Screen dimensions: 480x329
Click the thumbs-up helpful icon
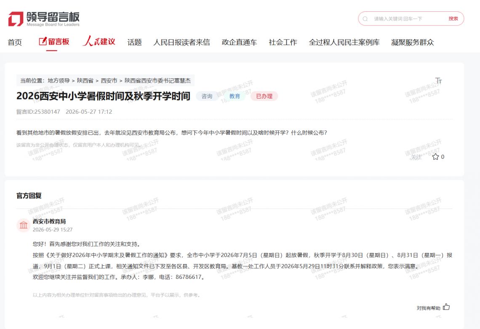(446, 307)
